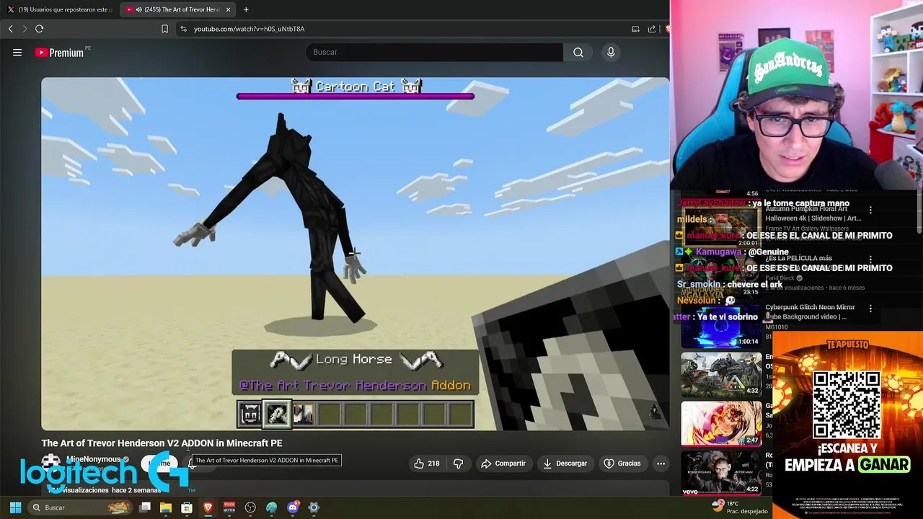Open options for Autumn Pumpkin Floral Art video
The width and height of the screenshot is (923, 519).
coord(870,210)
